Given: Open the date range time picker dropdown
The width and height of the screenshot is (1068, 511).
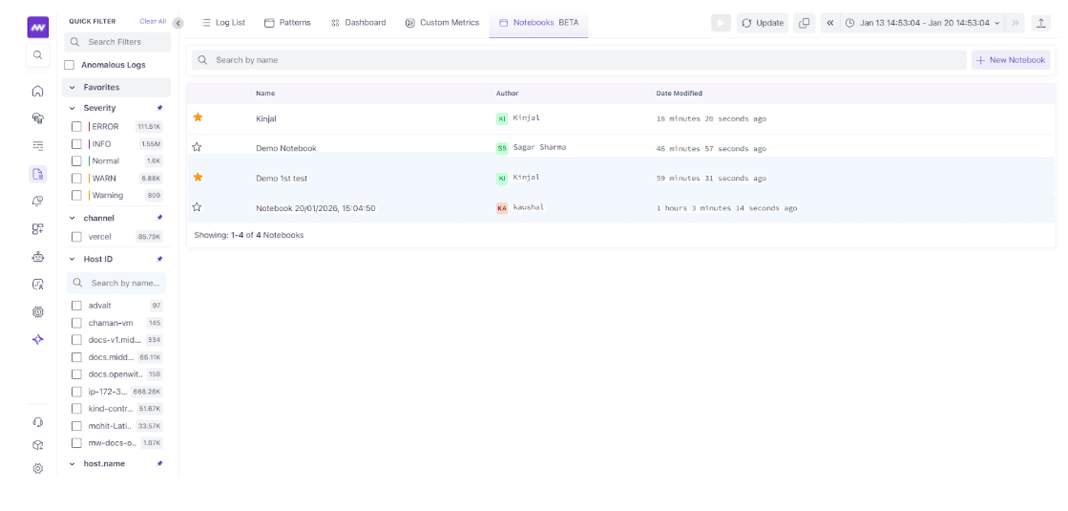Looking at the screenshot, I should pos(923,23).
